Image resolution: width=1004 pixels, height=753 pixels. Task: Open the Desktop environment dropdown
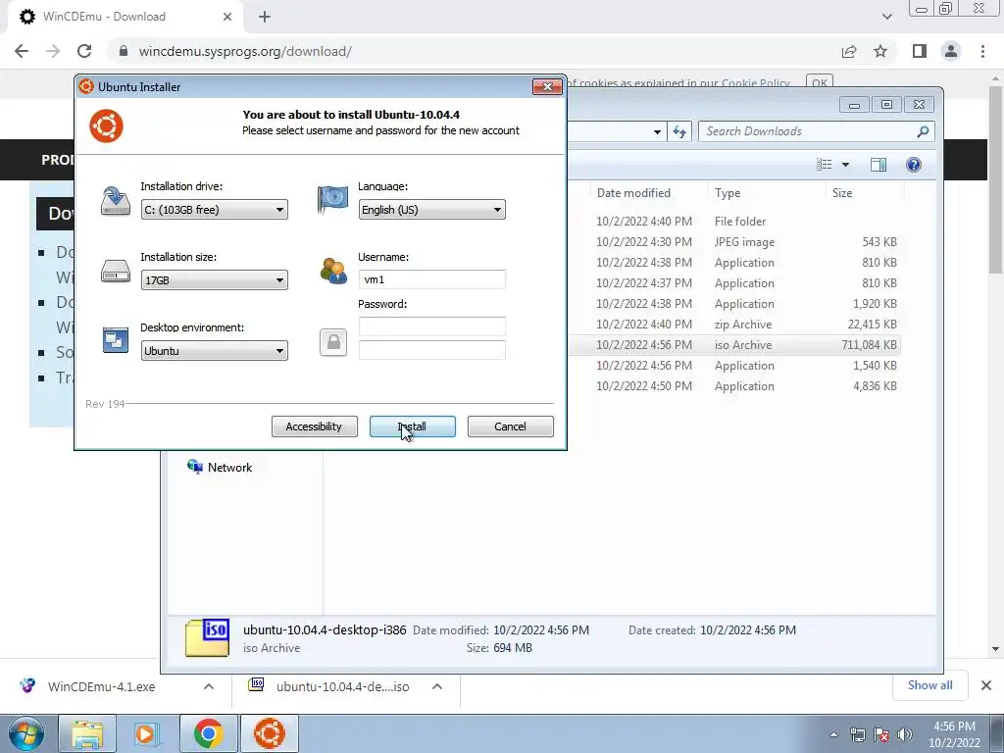tap(214, 350)
